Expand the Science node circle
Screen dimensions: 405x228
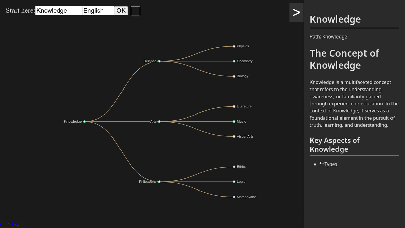pyautogui.click(x=159, y=61)
